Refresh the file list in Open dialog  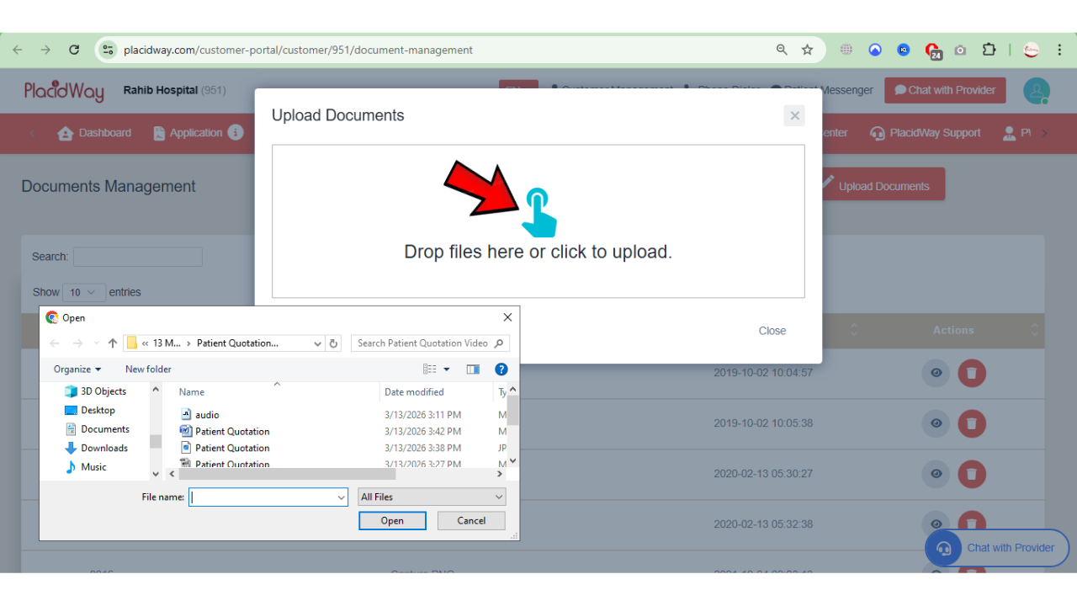tap(333, 343)
